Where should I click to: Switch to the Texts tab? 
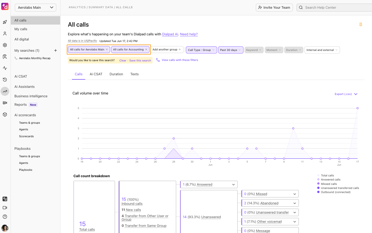(x=134, y=74)
